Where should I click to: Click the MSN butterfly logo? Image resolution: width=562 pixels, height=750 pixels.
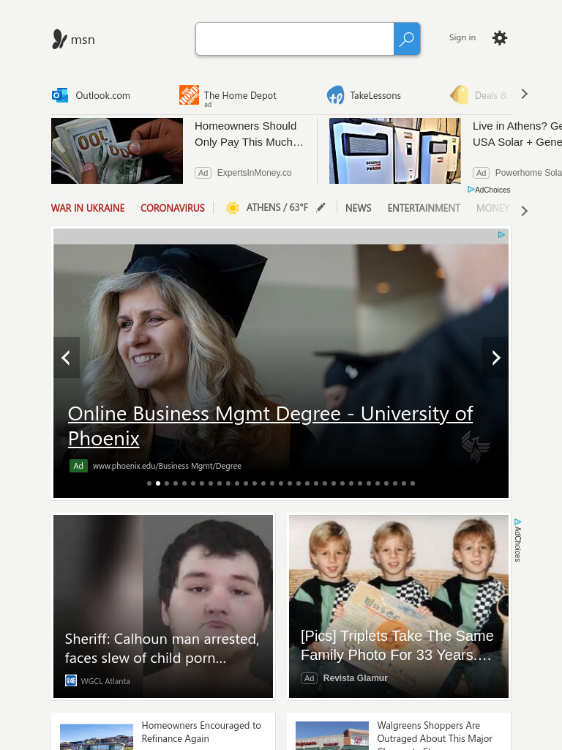click(59, 40)
